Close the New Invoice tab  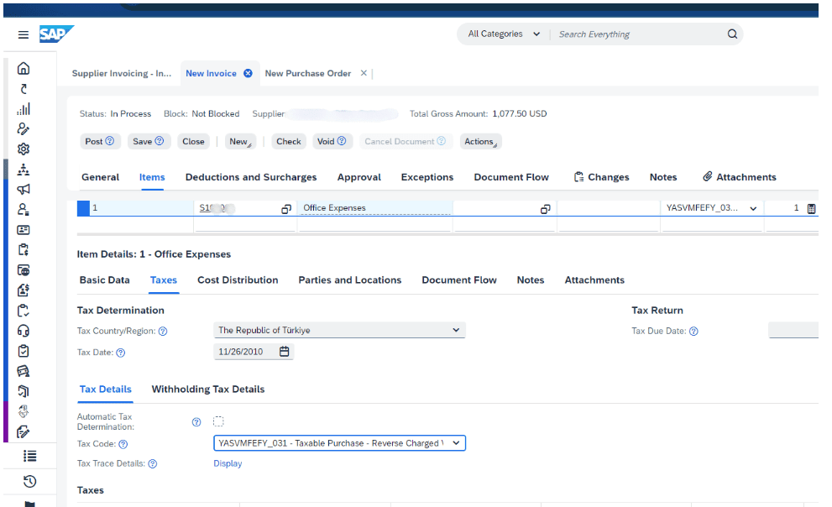click(x=248, y=73)
